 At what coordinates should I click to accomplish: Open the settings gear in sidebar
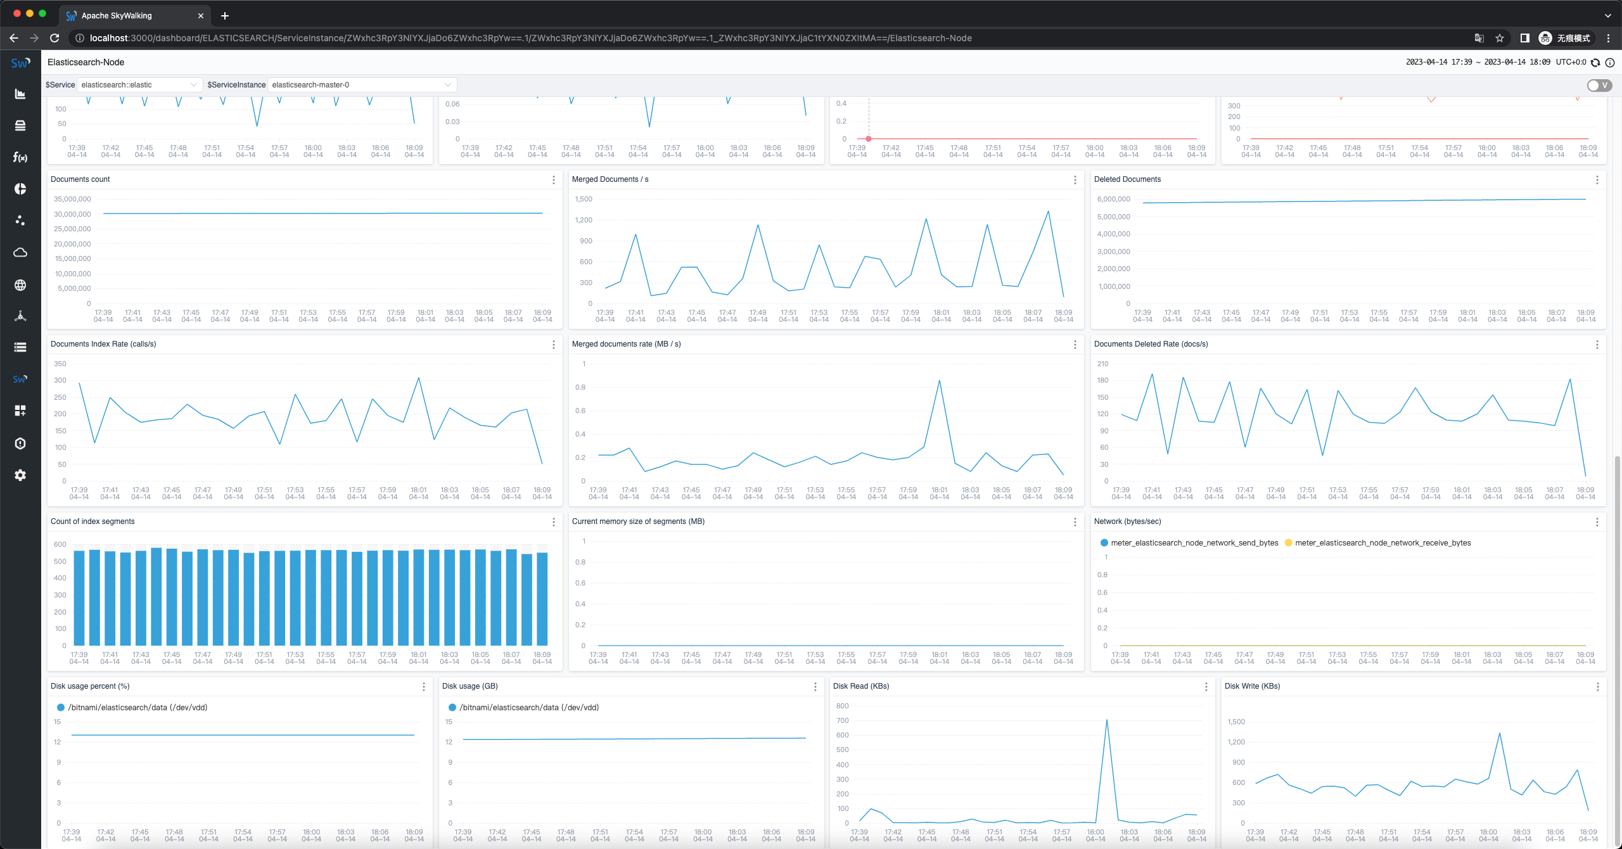coord(20,475)
